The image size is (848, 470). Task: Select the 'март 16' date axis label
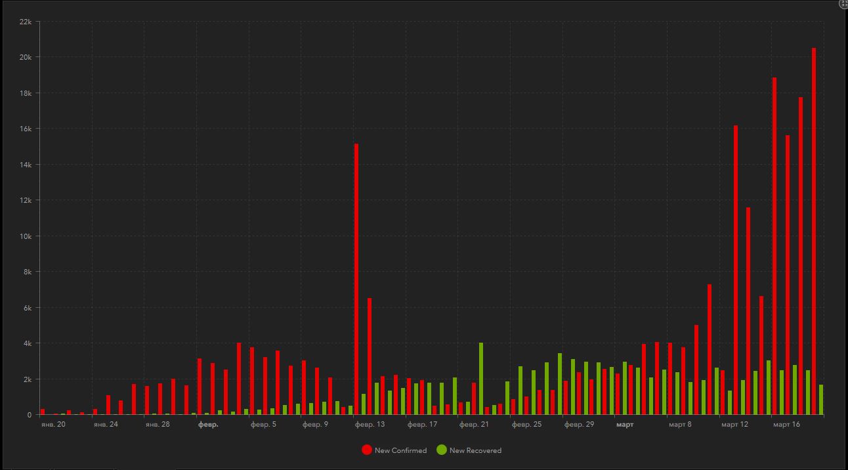tap(786, 425)
